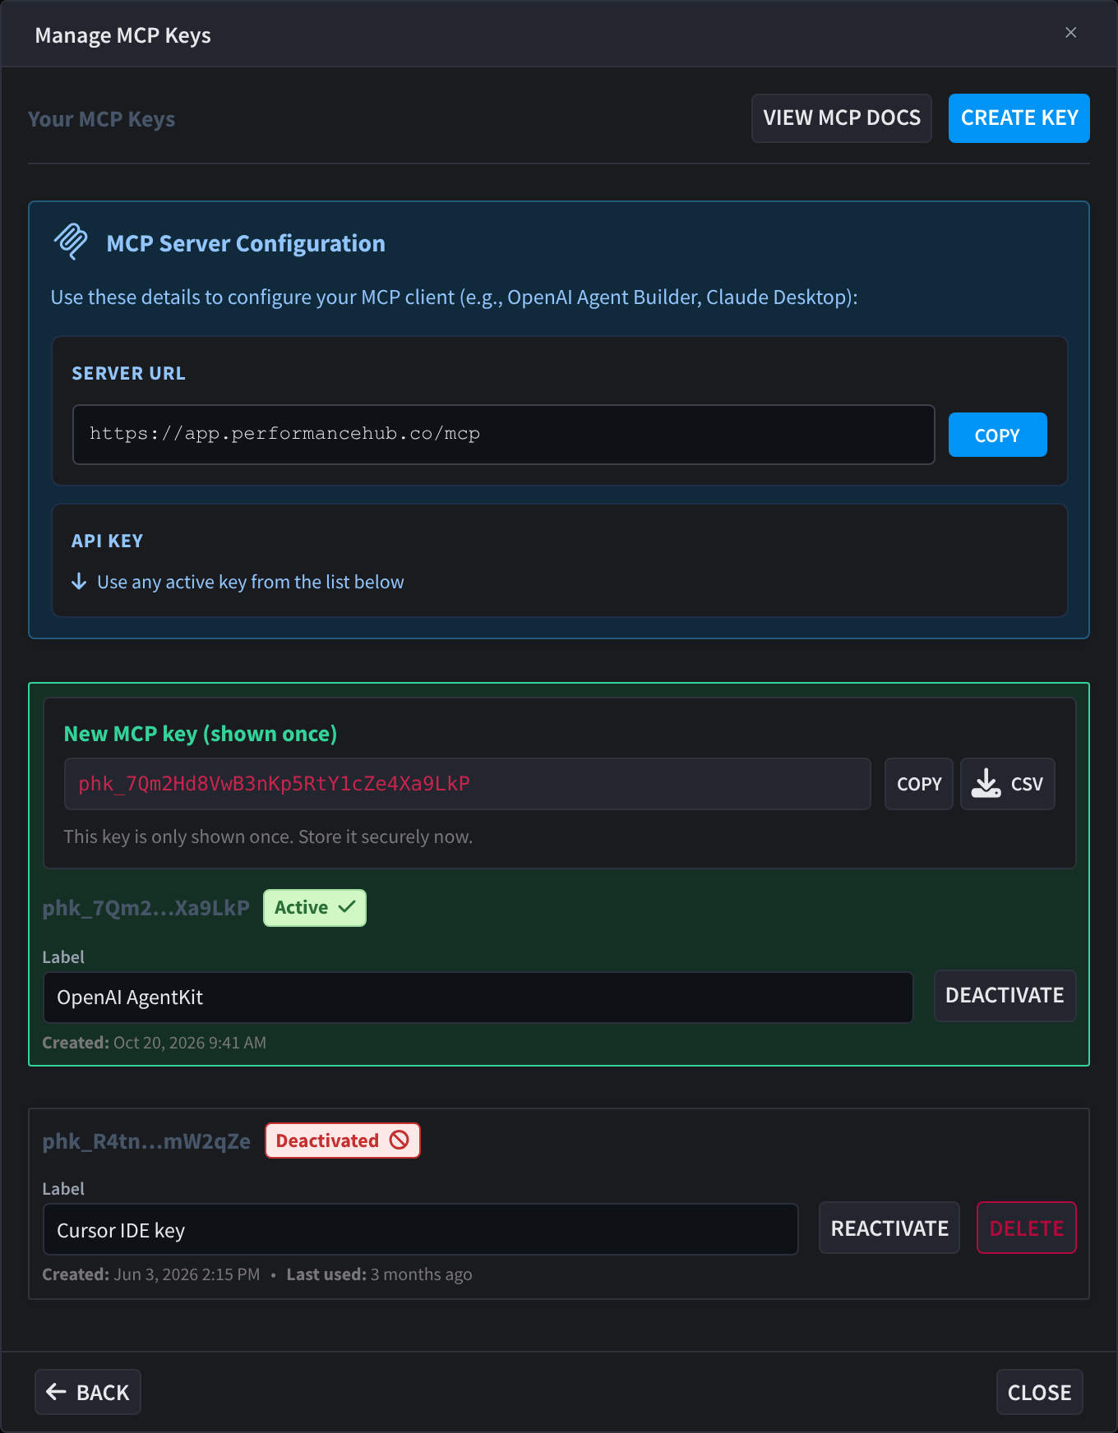Click the down arrow icon under API KEY

[79, 582]
